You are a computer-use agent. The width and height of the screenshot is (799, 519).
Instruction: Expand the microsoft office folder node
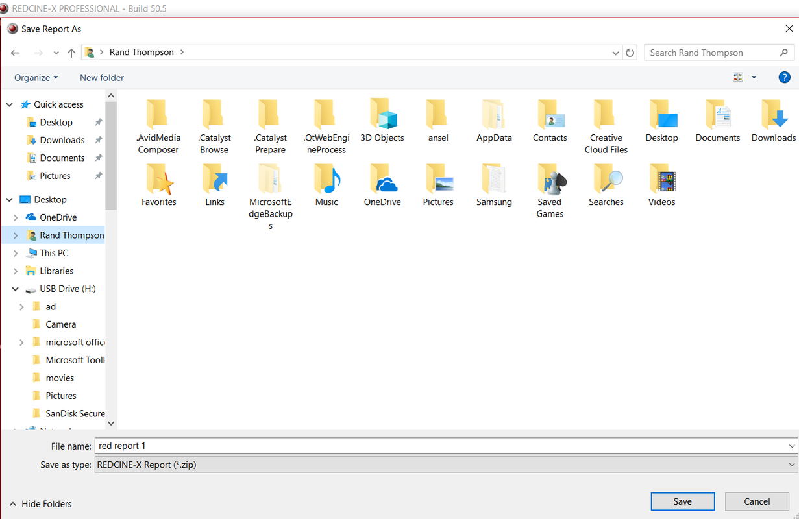pyautogui.click(x=22, y=343)
